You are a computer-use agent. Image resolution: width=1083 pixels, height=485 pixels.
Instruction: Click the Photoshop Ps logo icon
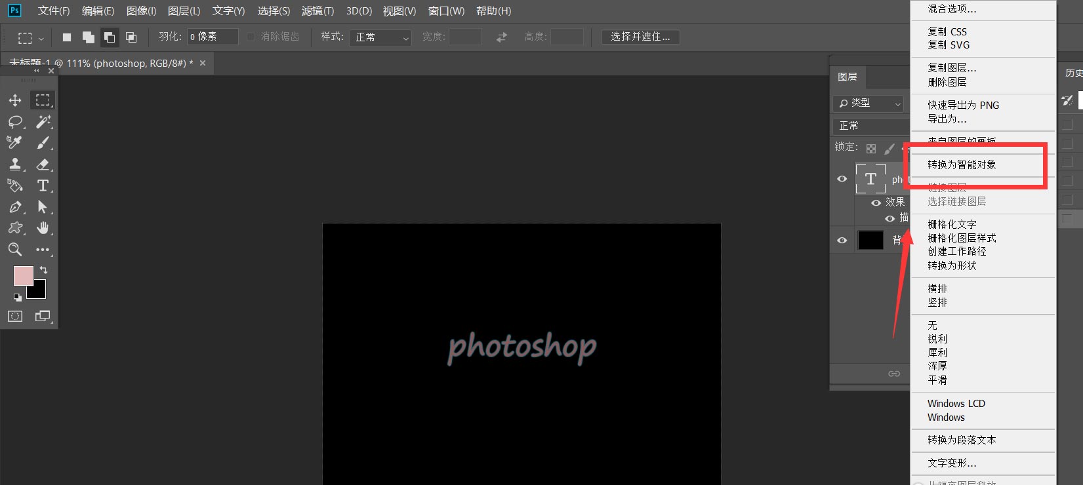click(x=14, y=10)
